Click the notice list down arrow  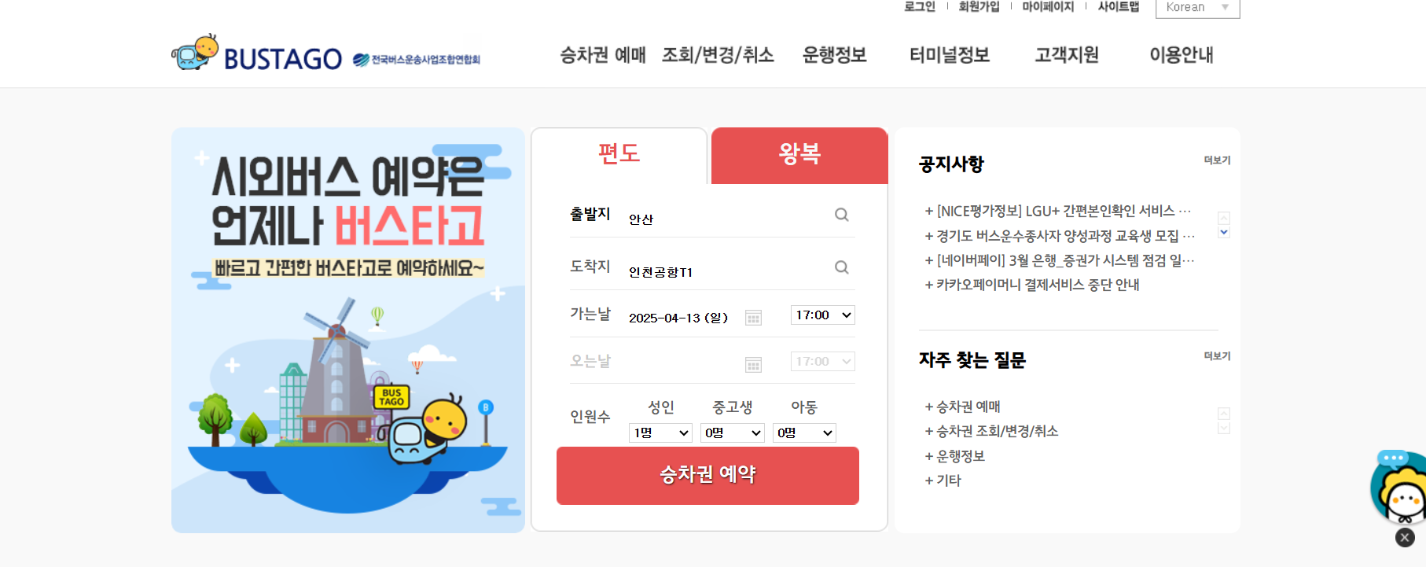click(x=1224, y=233)
